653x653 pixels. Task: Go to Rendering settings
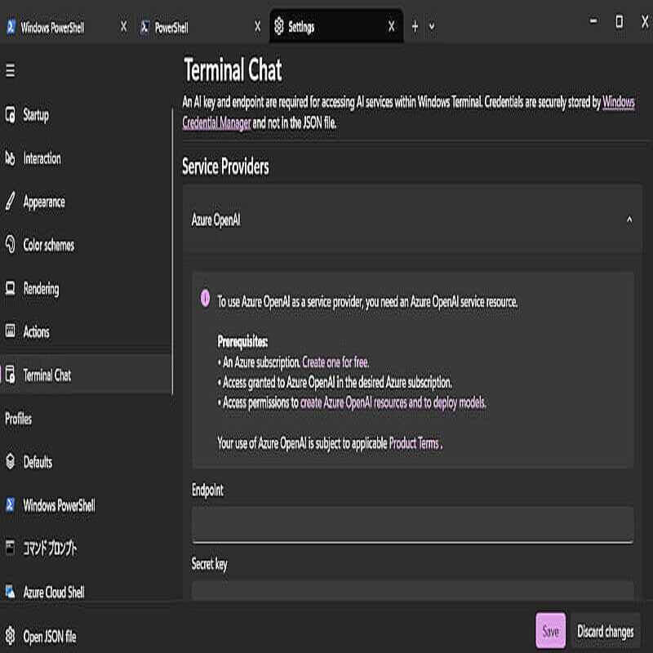pyautogui.click(x=41, y=289)
